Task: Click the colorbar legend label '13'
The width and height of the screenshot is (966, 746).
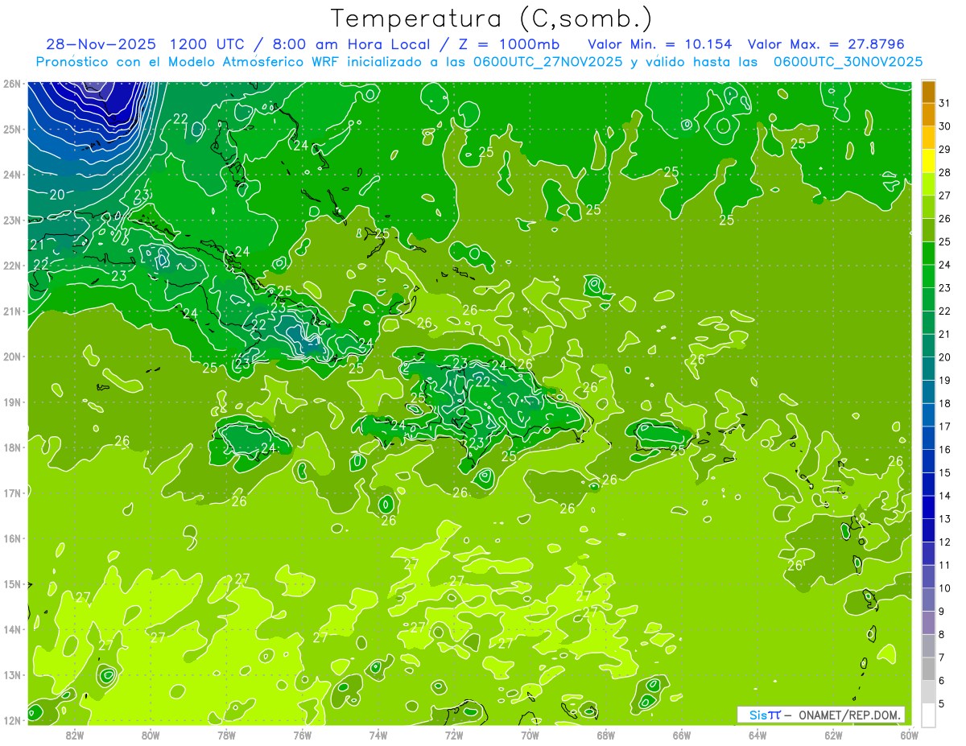Action: (x=945, y=518)
